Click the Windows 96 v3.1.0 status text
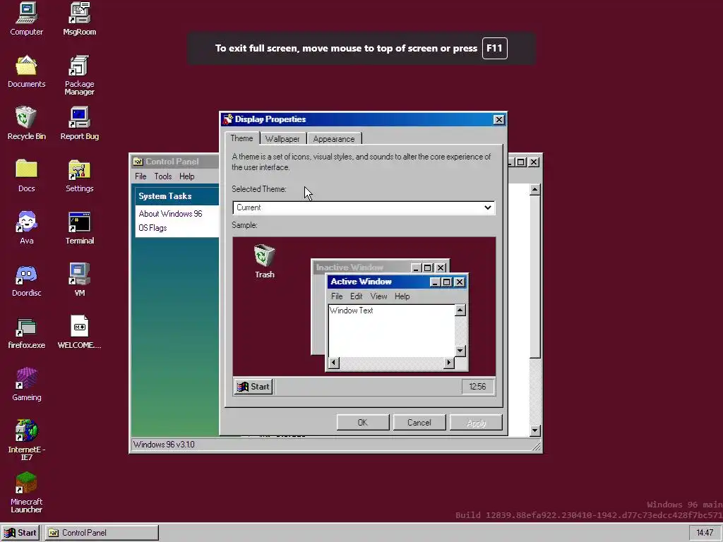The width and height of the screenshot is (723, 542). click(164, 445)
